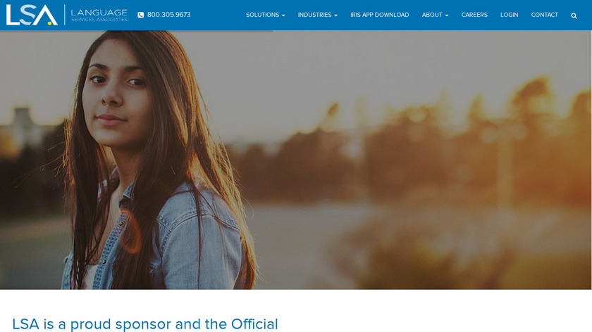Select the About menu label

[x=432, y=15]
